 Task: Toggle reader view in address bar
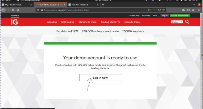pos(149,10)
